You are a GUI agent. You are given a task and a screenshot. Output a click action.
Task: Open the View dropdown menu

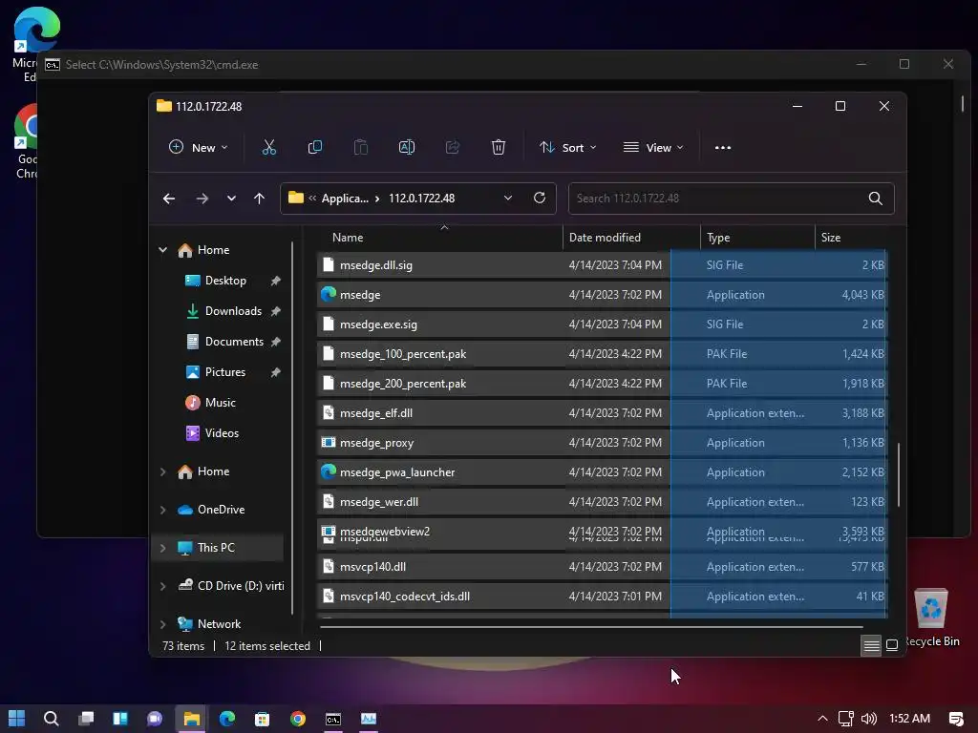[653, 148]
